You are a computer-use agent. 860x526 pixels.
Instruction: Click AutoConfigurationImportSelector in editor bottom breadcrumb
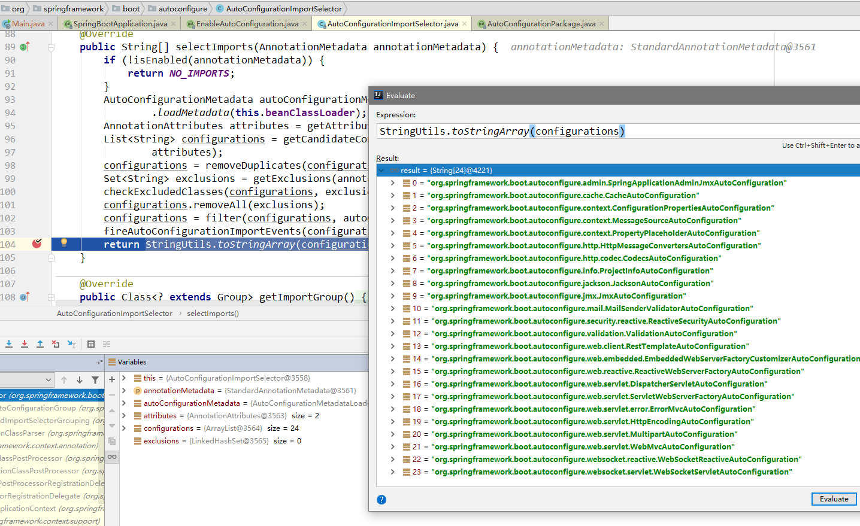coord(114,314)
